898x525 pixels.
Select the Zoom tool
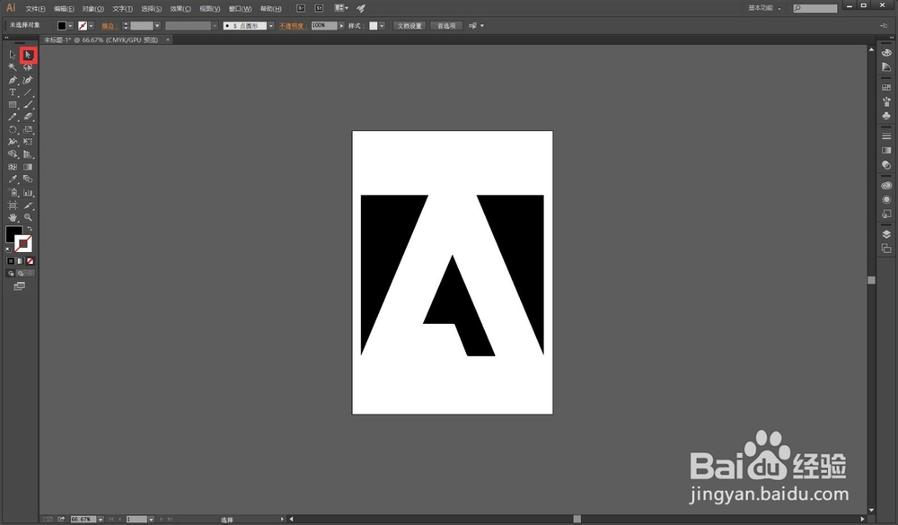coord(28,217)
